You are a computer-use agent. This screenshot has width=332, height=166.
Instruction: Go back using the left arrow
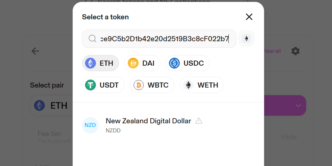pos(35,51)
